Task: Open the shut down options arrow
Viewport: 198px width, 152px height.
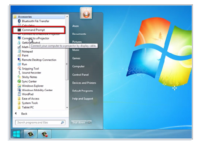Action: [x=89, y=122]
